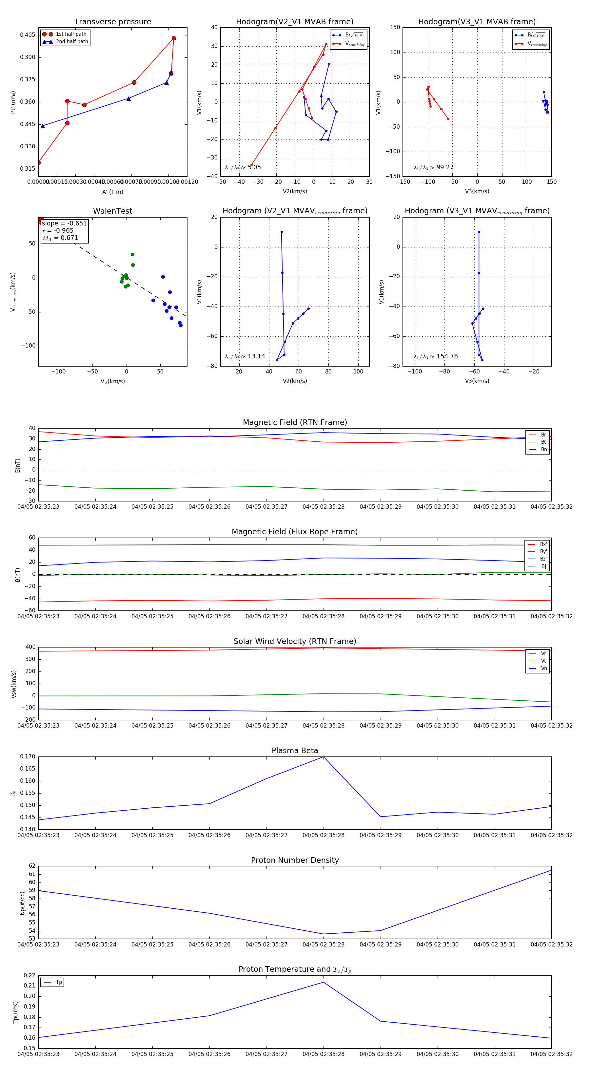Click the Magnetic Field (Flux Rope Frame) title
This screenshot has width=590, height=1083.
point(295,532)
